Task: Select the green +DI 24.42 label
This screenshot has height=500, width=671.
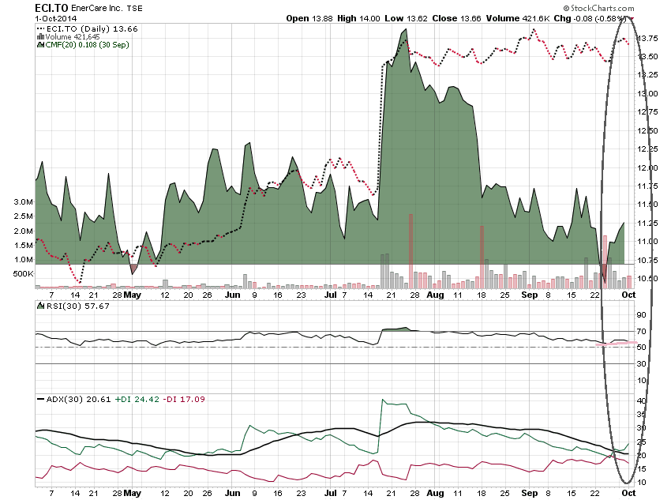Action: click(x=137, y=399)
